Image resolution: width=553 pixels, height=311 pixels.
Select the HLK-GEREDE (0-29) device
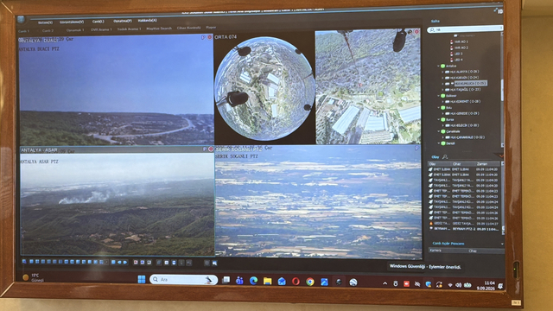point(465,113)
